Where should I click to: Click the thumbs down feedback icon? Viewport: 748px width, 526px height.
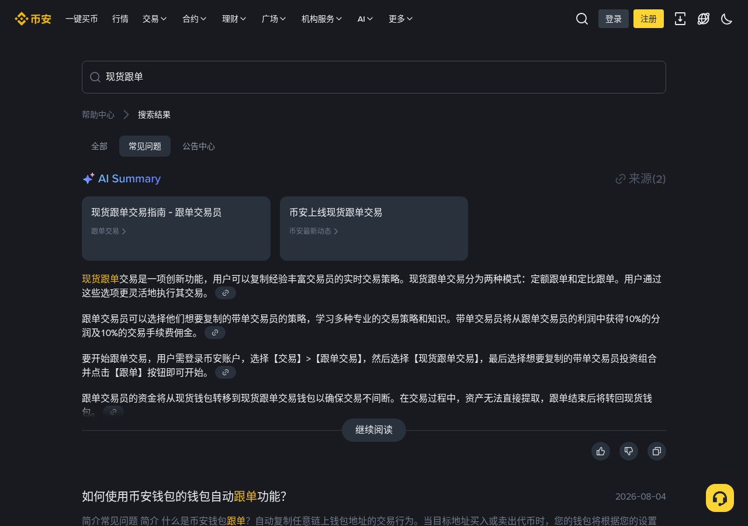(629, 451)
